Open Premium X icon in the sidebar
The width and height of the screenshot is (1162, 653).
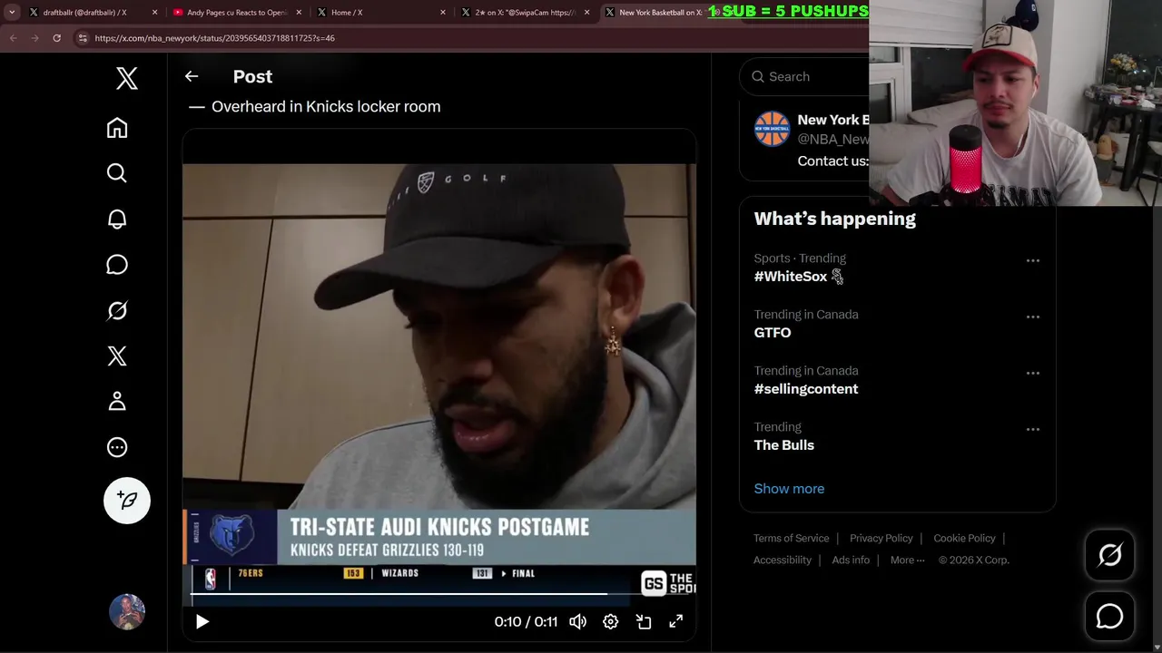[117, 356]
